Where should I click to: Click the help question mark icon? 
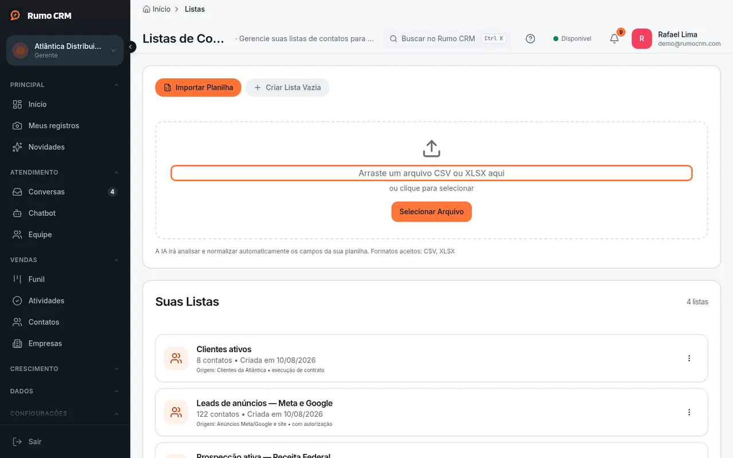click(530, 38)
